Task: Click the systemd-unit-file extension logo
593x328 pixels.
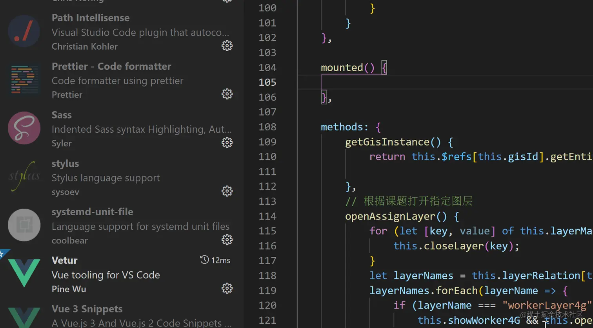Action: point(24,225)
